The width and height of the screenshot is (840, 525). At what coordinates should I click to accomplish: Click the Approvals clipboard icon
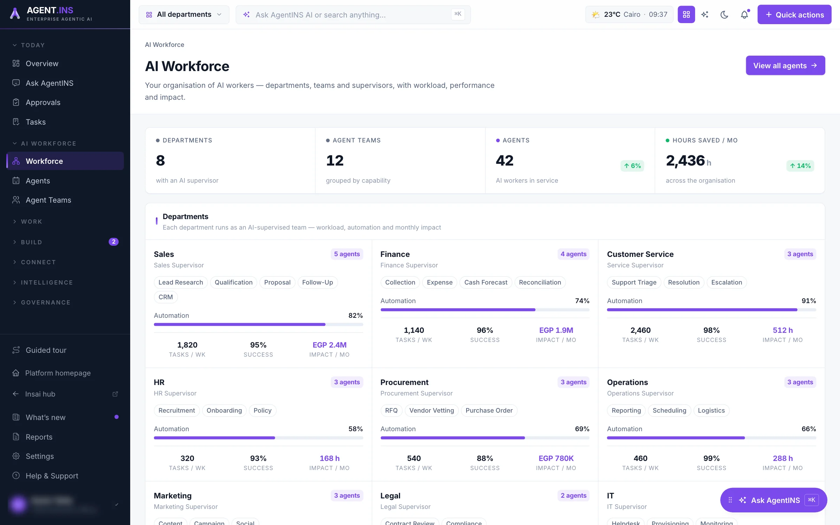coord(16,102)
